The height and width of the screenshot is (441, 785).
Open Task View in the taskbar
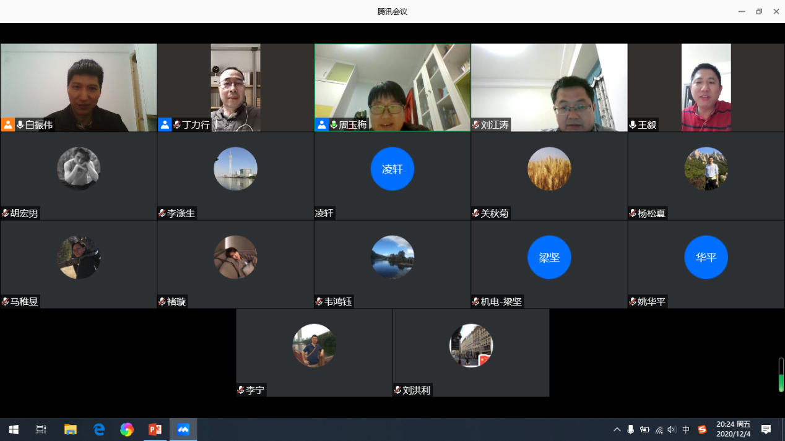click(x=41, y=429)
